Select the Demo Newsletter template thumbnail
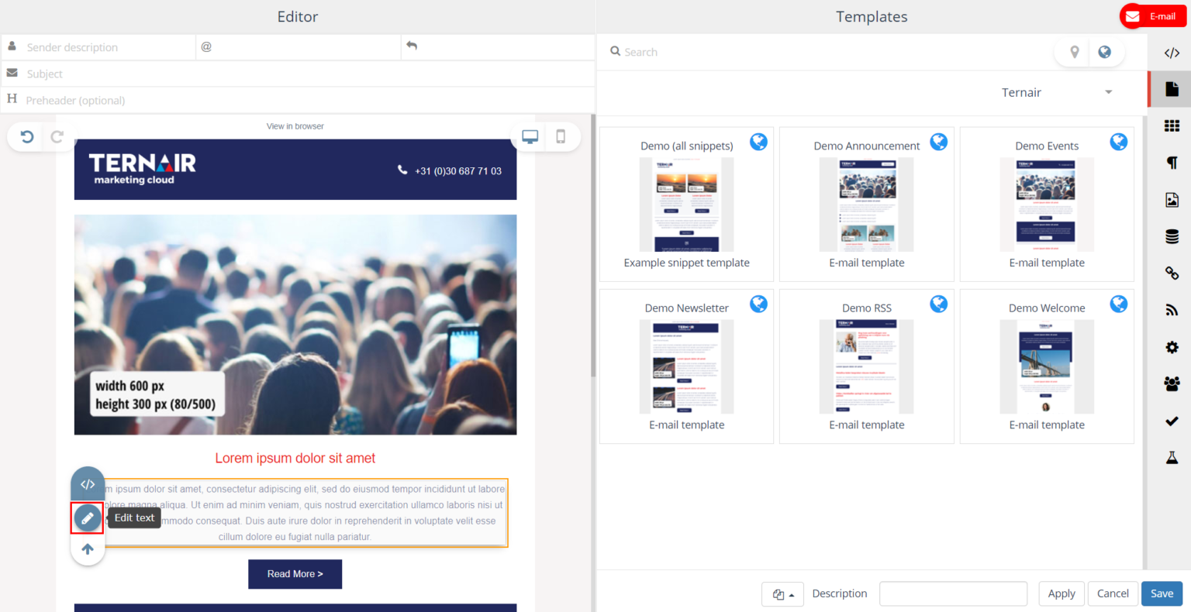Image resolution: width=1191 pixels, height=612 pixels. point(686,366)
